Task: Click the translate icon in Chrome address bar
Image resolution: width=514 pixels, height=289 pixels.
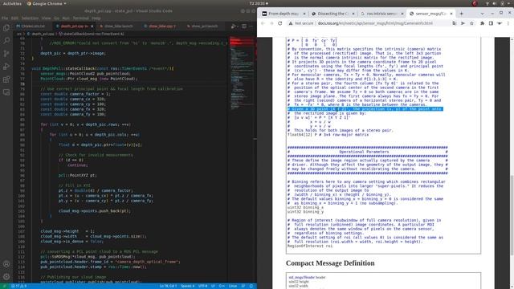Action: [x=454, y=23]
